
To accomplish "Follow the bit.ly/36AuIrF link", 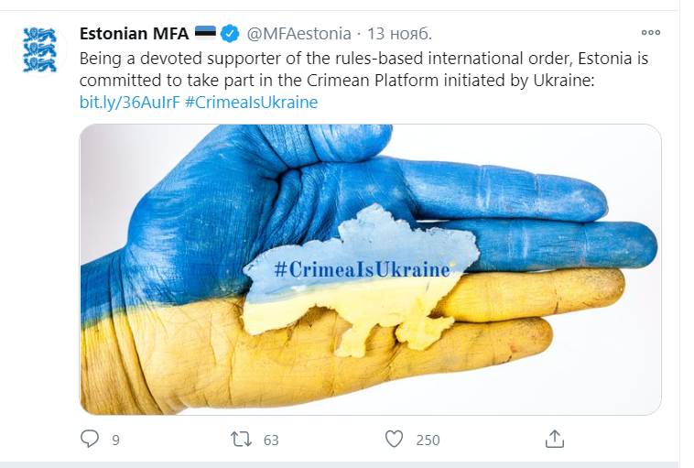I will point(129,103).
